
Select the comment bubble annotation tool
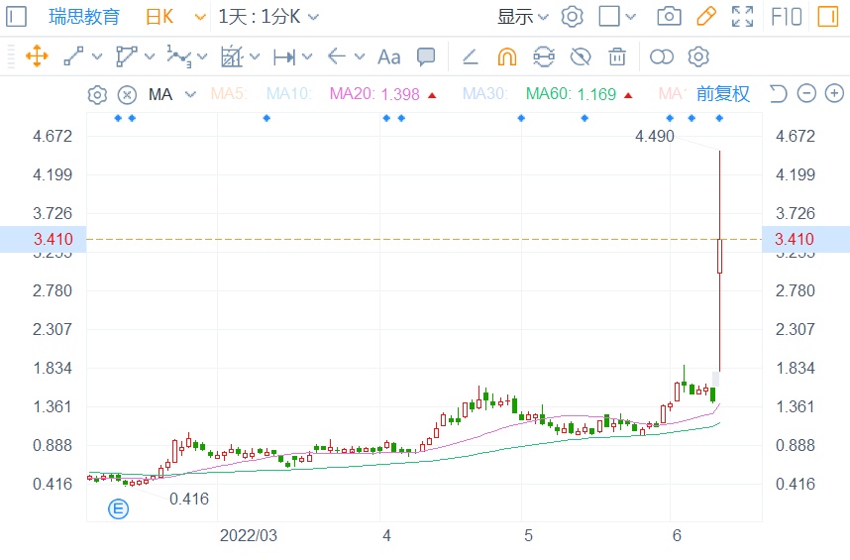click(426, 56)
